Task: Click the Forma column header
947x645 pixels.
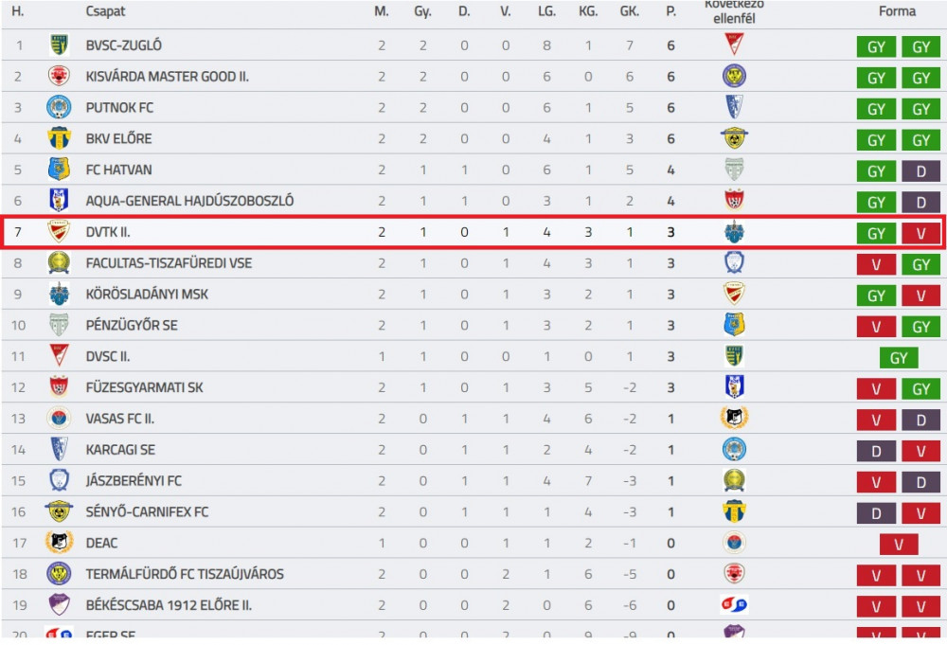Action: pos(897,11)
